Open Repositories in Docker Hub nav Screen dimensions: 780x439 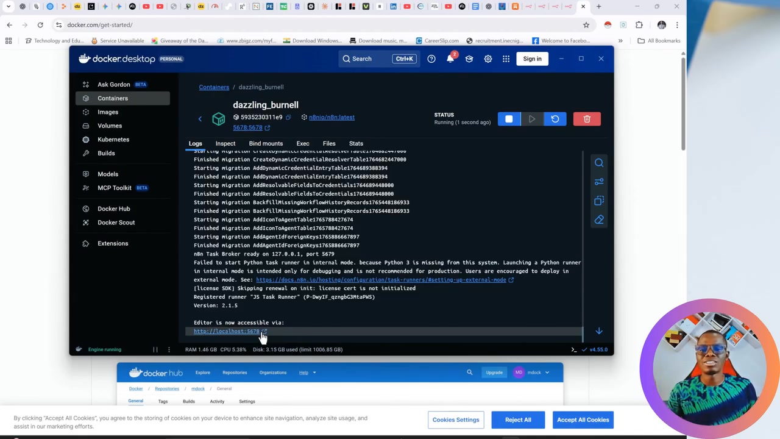(235, 373)
